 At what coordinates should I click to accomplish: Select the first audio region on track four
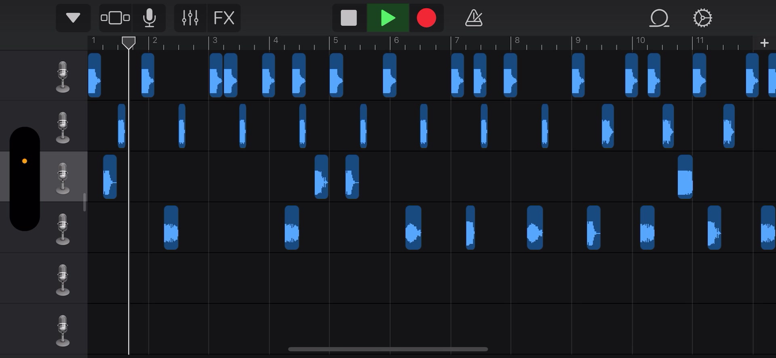171,227
